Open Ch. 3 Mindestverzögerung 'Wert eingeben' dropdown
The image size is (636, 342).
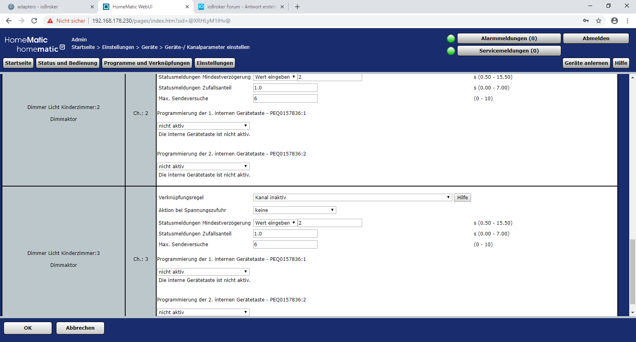click(x=275, y=223)
